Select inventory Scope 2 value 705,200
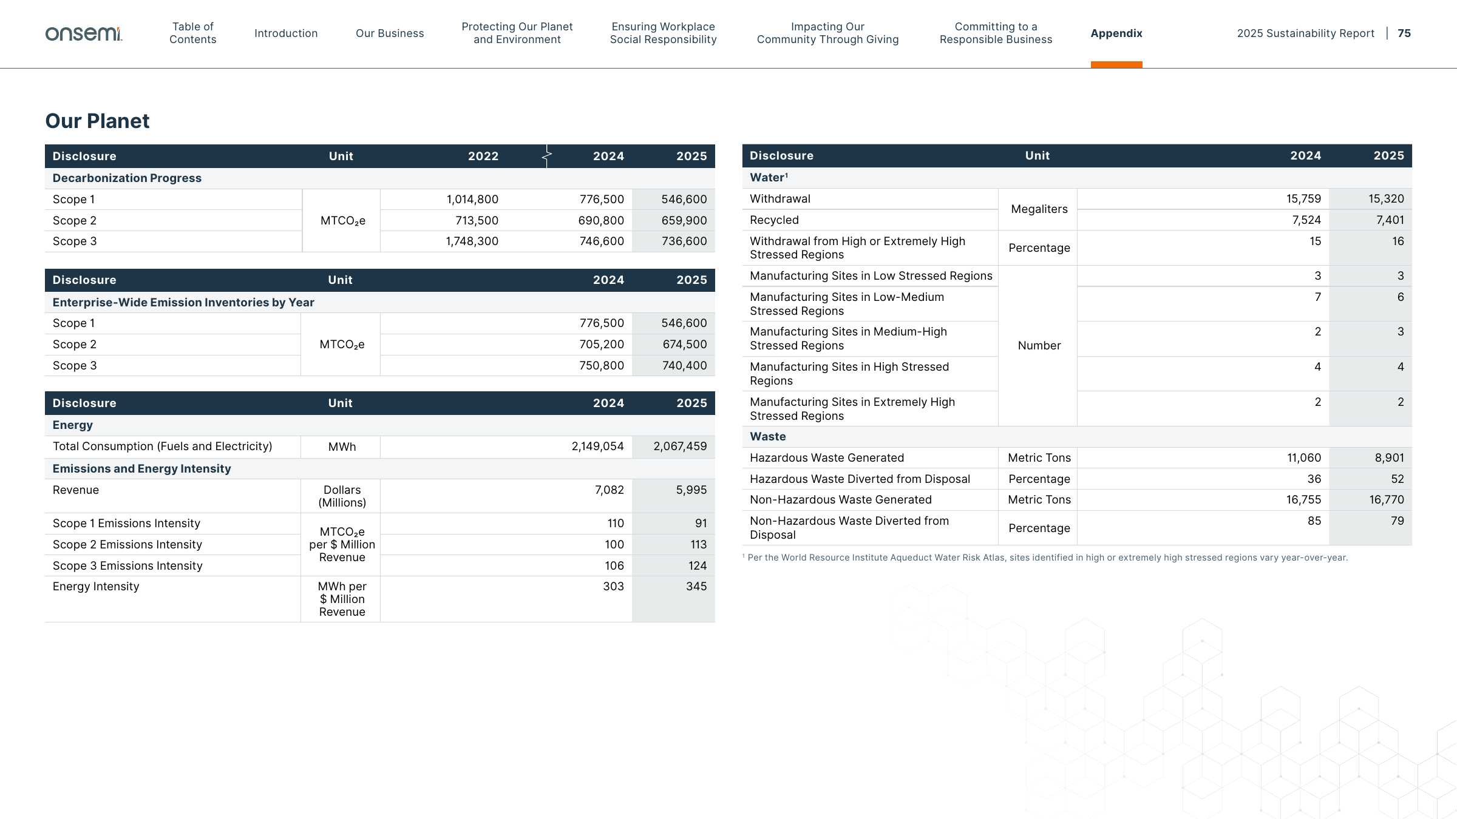Image resolution: width=1457 pixels, height=819 pixels. pyautogui.click(x=602, y=345)
